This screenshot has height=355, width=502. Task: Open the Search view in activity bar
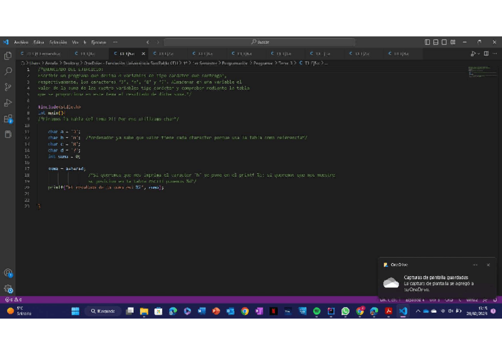coord(8,71)
